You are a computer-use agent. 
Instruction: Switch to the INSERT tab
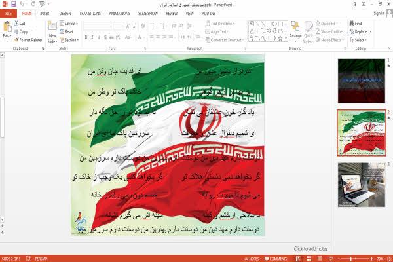tap(45, 14)
